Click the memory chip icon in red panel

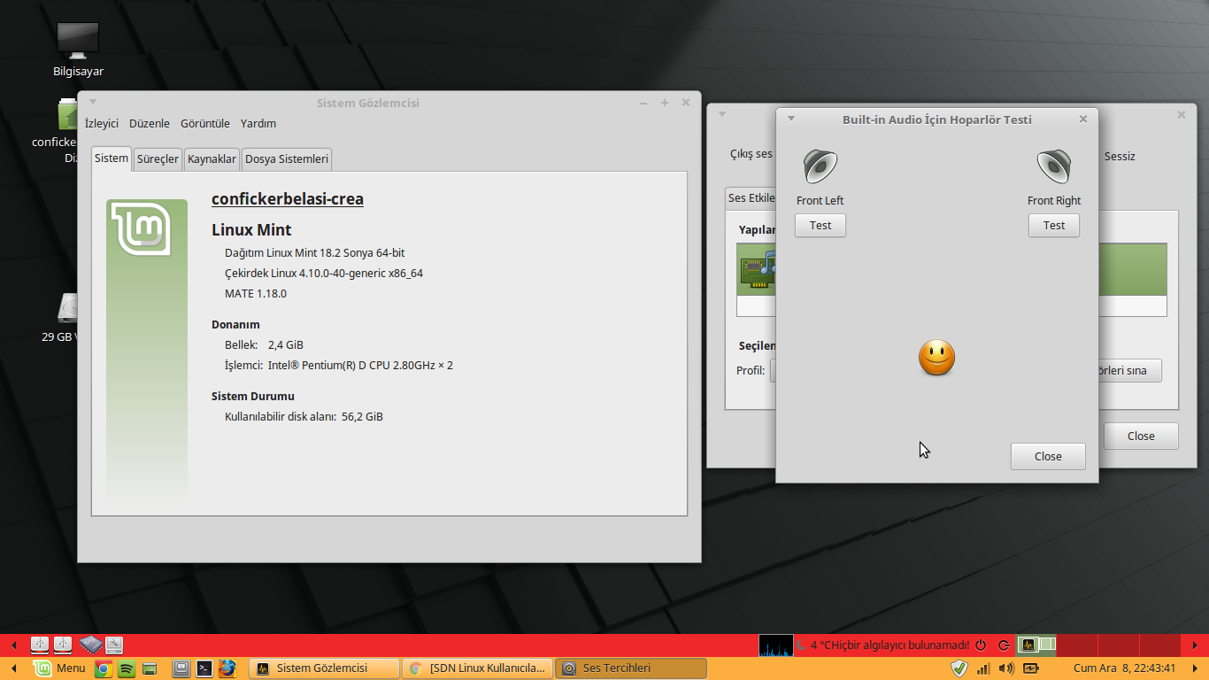pos(90,645)
